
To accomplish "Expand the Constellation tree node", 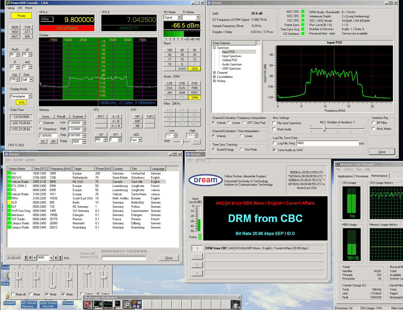I will point(214,77).
